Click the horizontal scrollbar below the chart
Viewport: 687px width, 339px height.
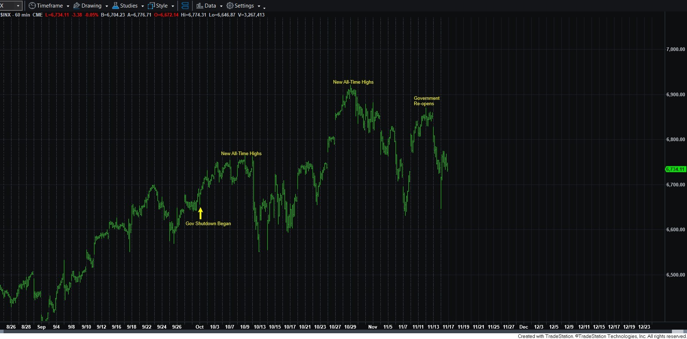pyautogui.click(x=336, y=331)
